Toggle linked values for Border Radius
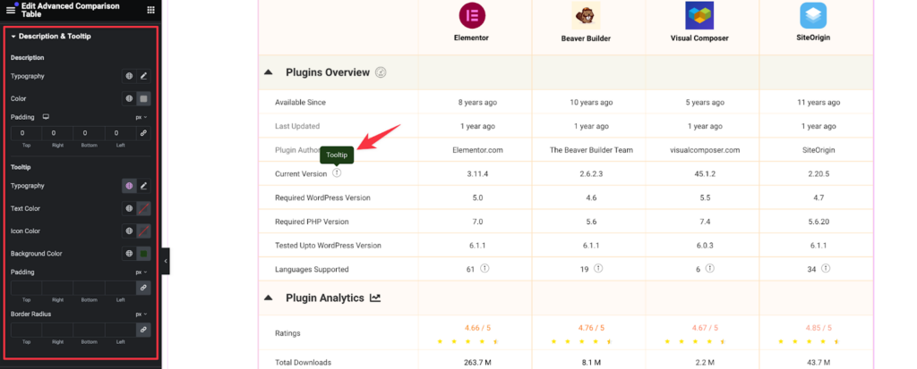The width and height of the screenshot is (917, 369). point(143,330)
